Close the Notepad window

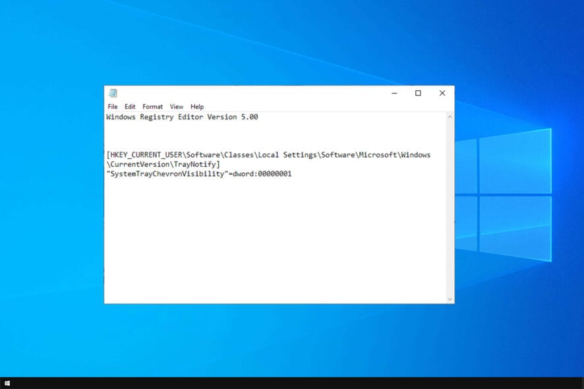442,93
